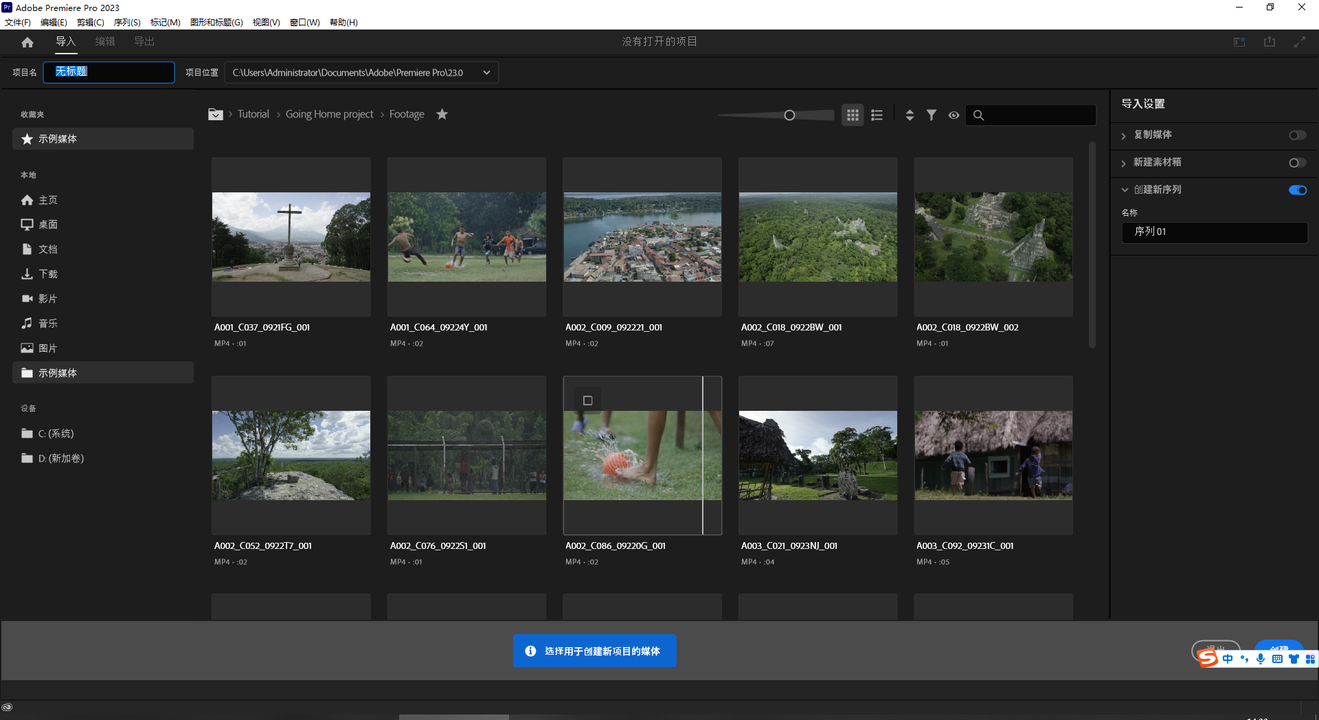Click the microphone icon in IME toolbar
Screen dimensions: 1319x720
(1261, 659)
